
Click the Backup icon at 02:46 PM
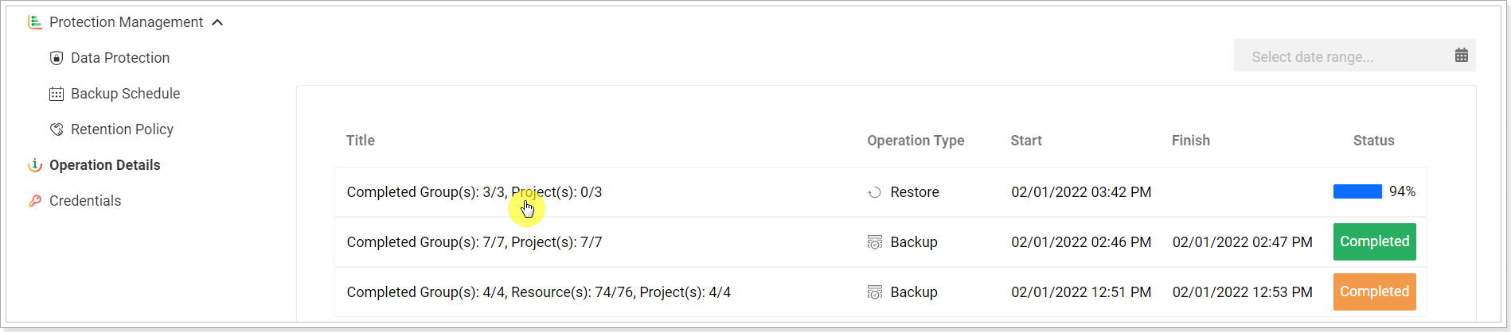coord(874,242)
